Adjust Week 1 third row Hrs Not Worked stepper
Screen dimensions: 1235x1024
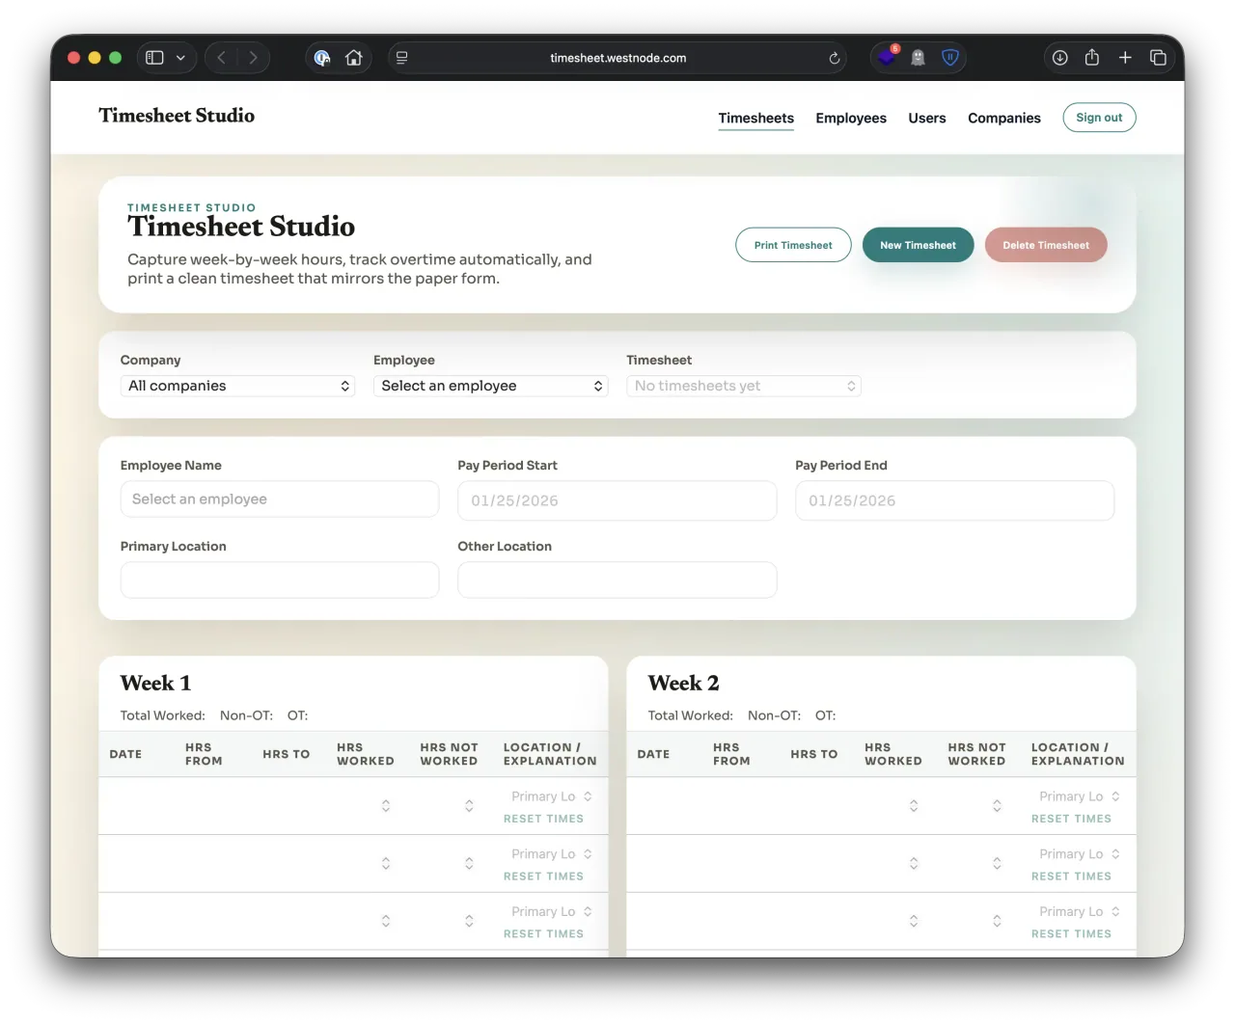pos(469,922)
